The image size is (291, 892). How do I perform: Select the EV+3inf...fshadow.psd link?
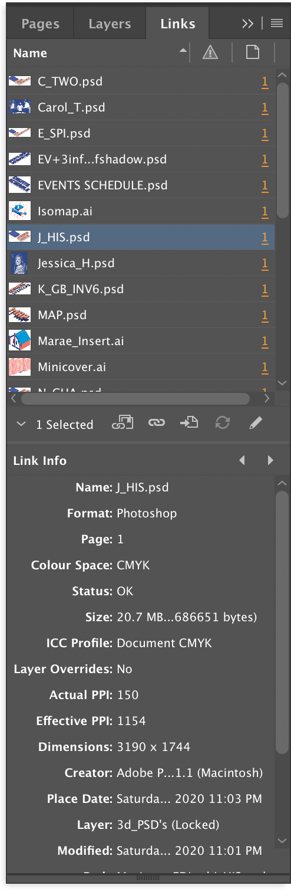click(141, 160)
